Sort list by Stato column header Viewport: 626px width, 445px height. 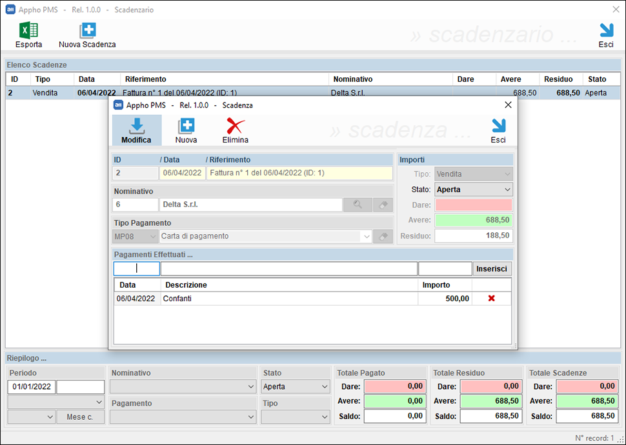tap(601, 79)
